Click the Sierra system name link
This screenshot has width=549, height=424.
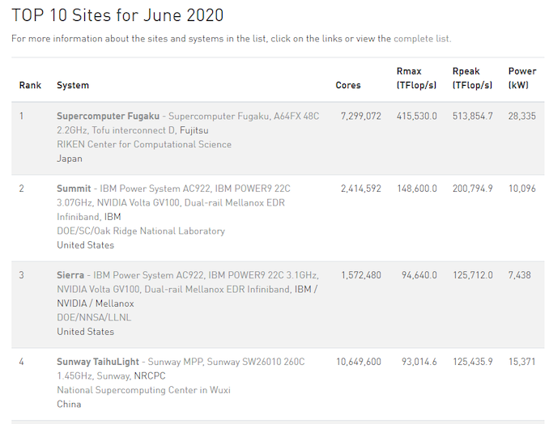(x=72, y=275)
